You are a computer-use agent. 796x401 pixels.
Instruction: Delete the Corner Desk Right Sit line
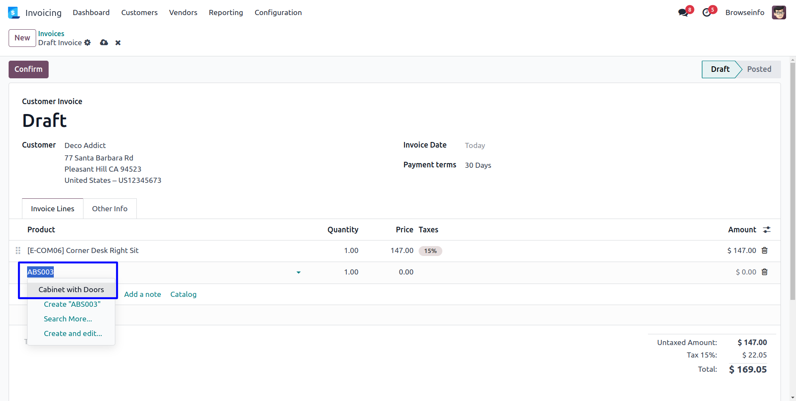765,250
